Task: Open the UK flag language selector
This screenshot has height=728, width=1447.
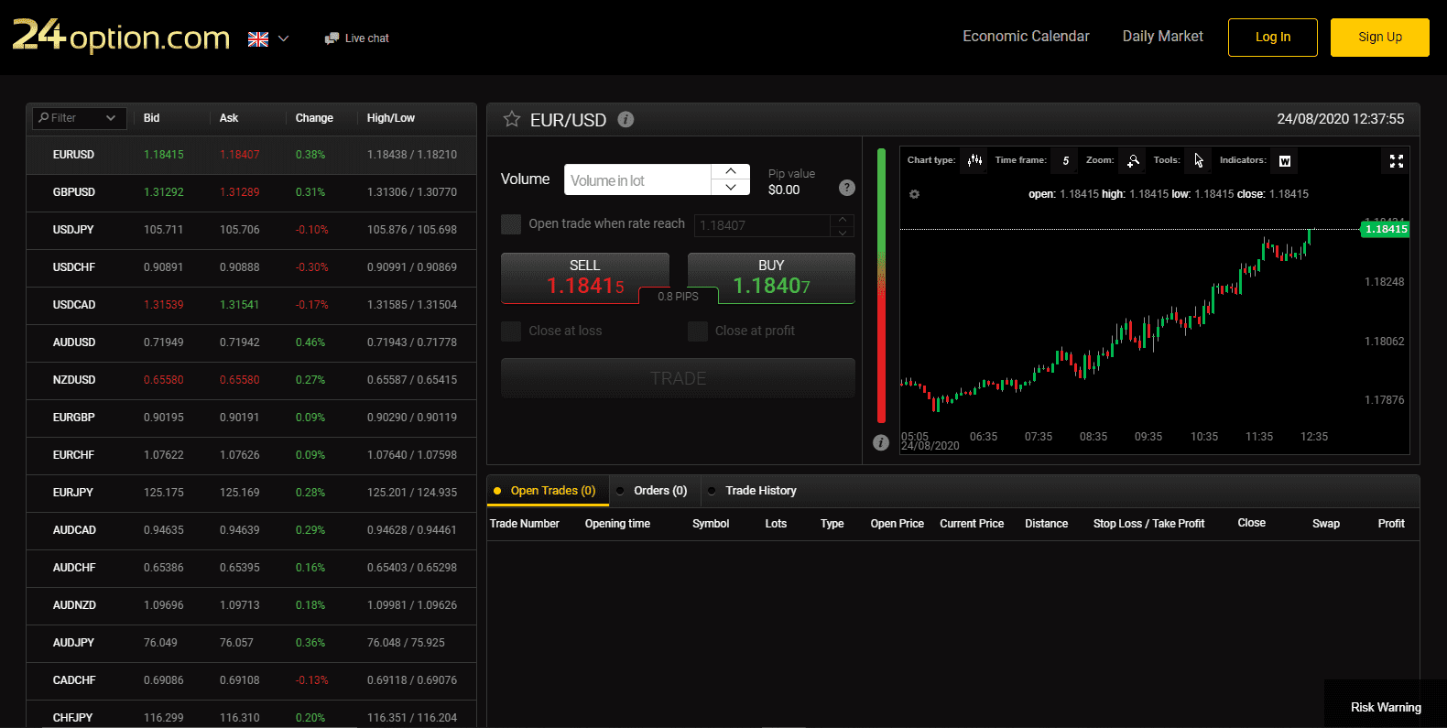Action: pos(268,38)
